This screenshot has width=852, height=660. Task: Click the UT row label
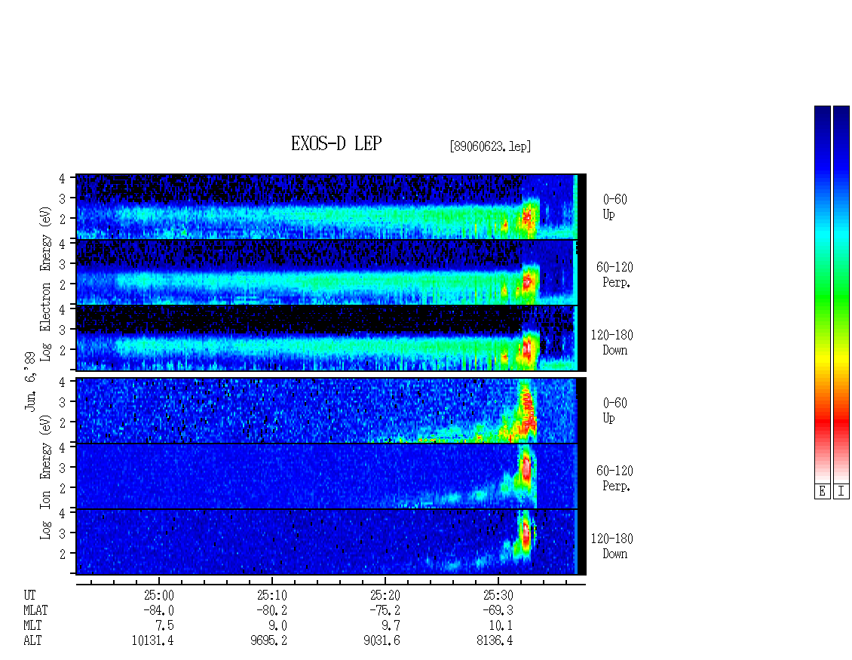click(29, 595)
